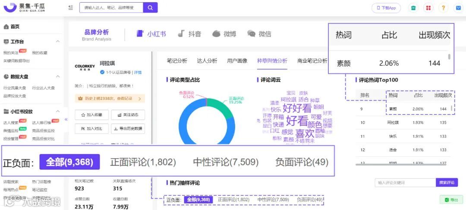
Task: Collapse sidebar with the « chevron
Action: [66, 119]
